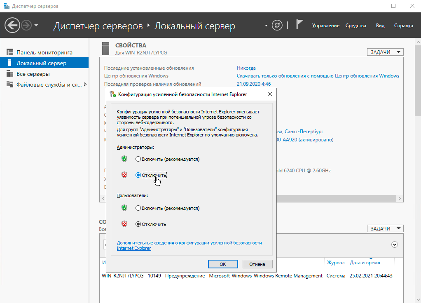Click the Предупреждение severity cell
Image resolution: width=421 pixels, height=303 pixels.
(185, 276)
